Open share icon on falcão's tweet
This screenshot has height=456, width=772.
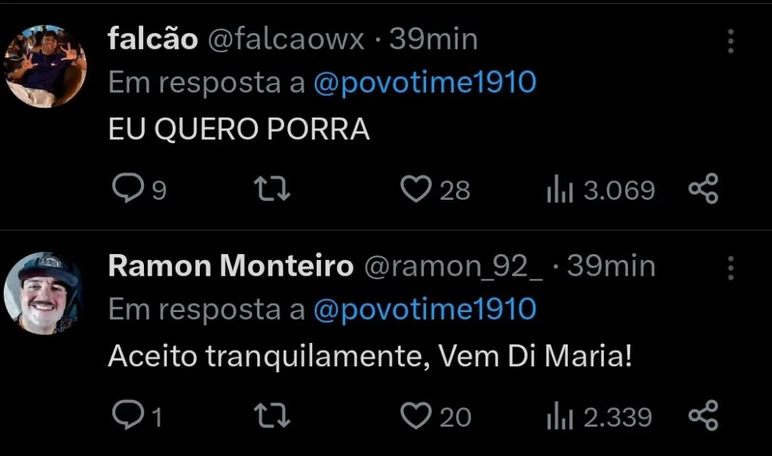[704, 189]
